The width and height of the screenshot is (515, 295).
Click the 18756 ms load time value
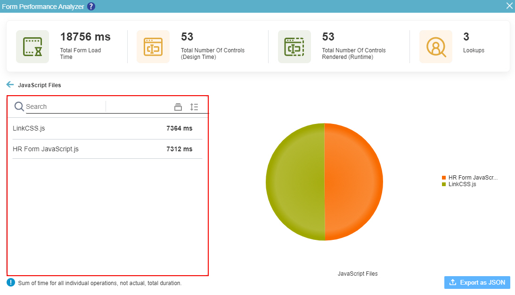click(x=85, y=37)
